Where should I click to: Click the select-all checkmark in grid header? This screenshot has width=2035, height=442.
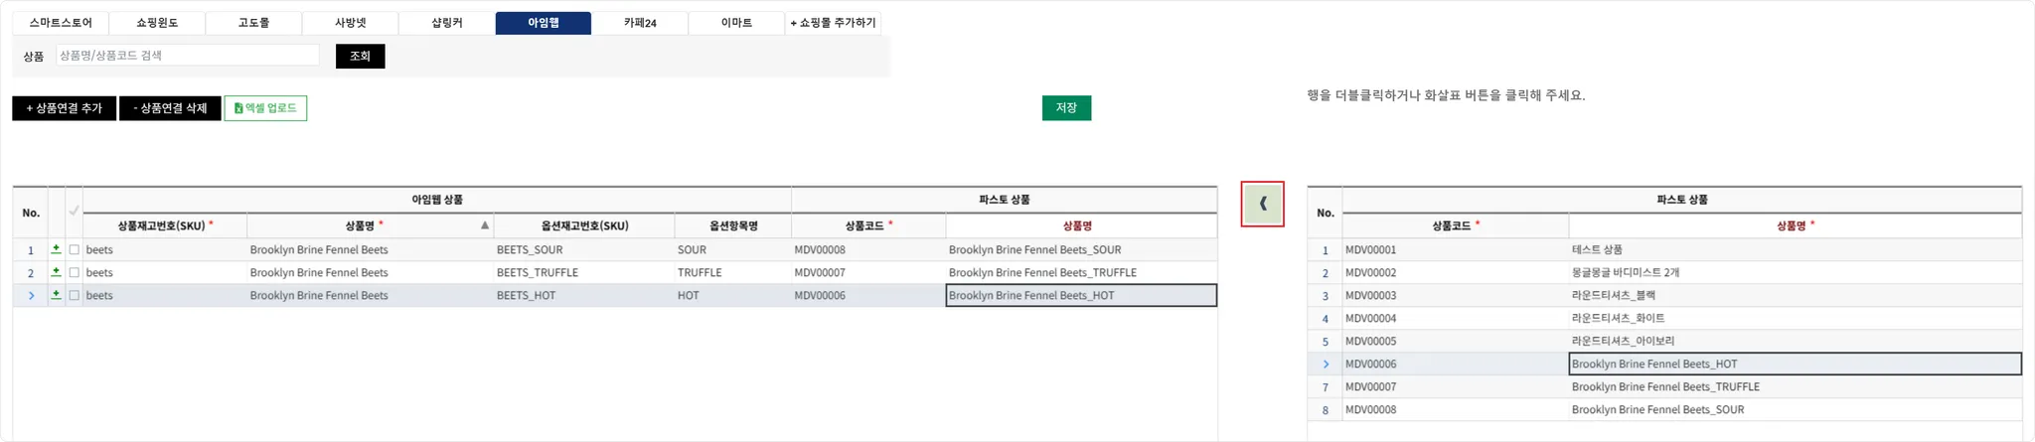click(x=74, y=212)
